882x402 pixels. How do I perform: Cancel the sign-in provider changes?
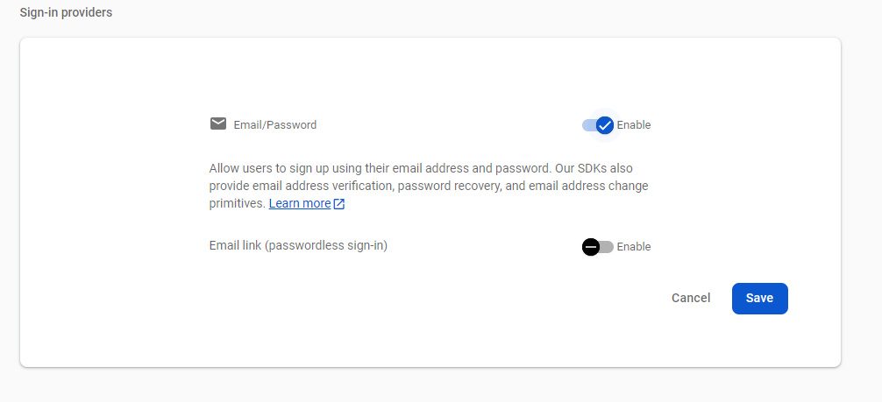(x=691, y=298)
